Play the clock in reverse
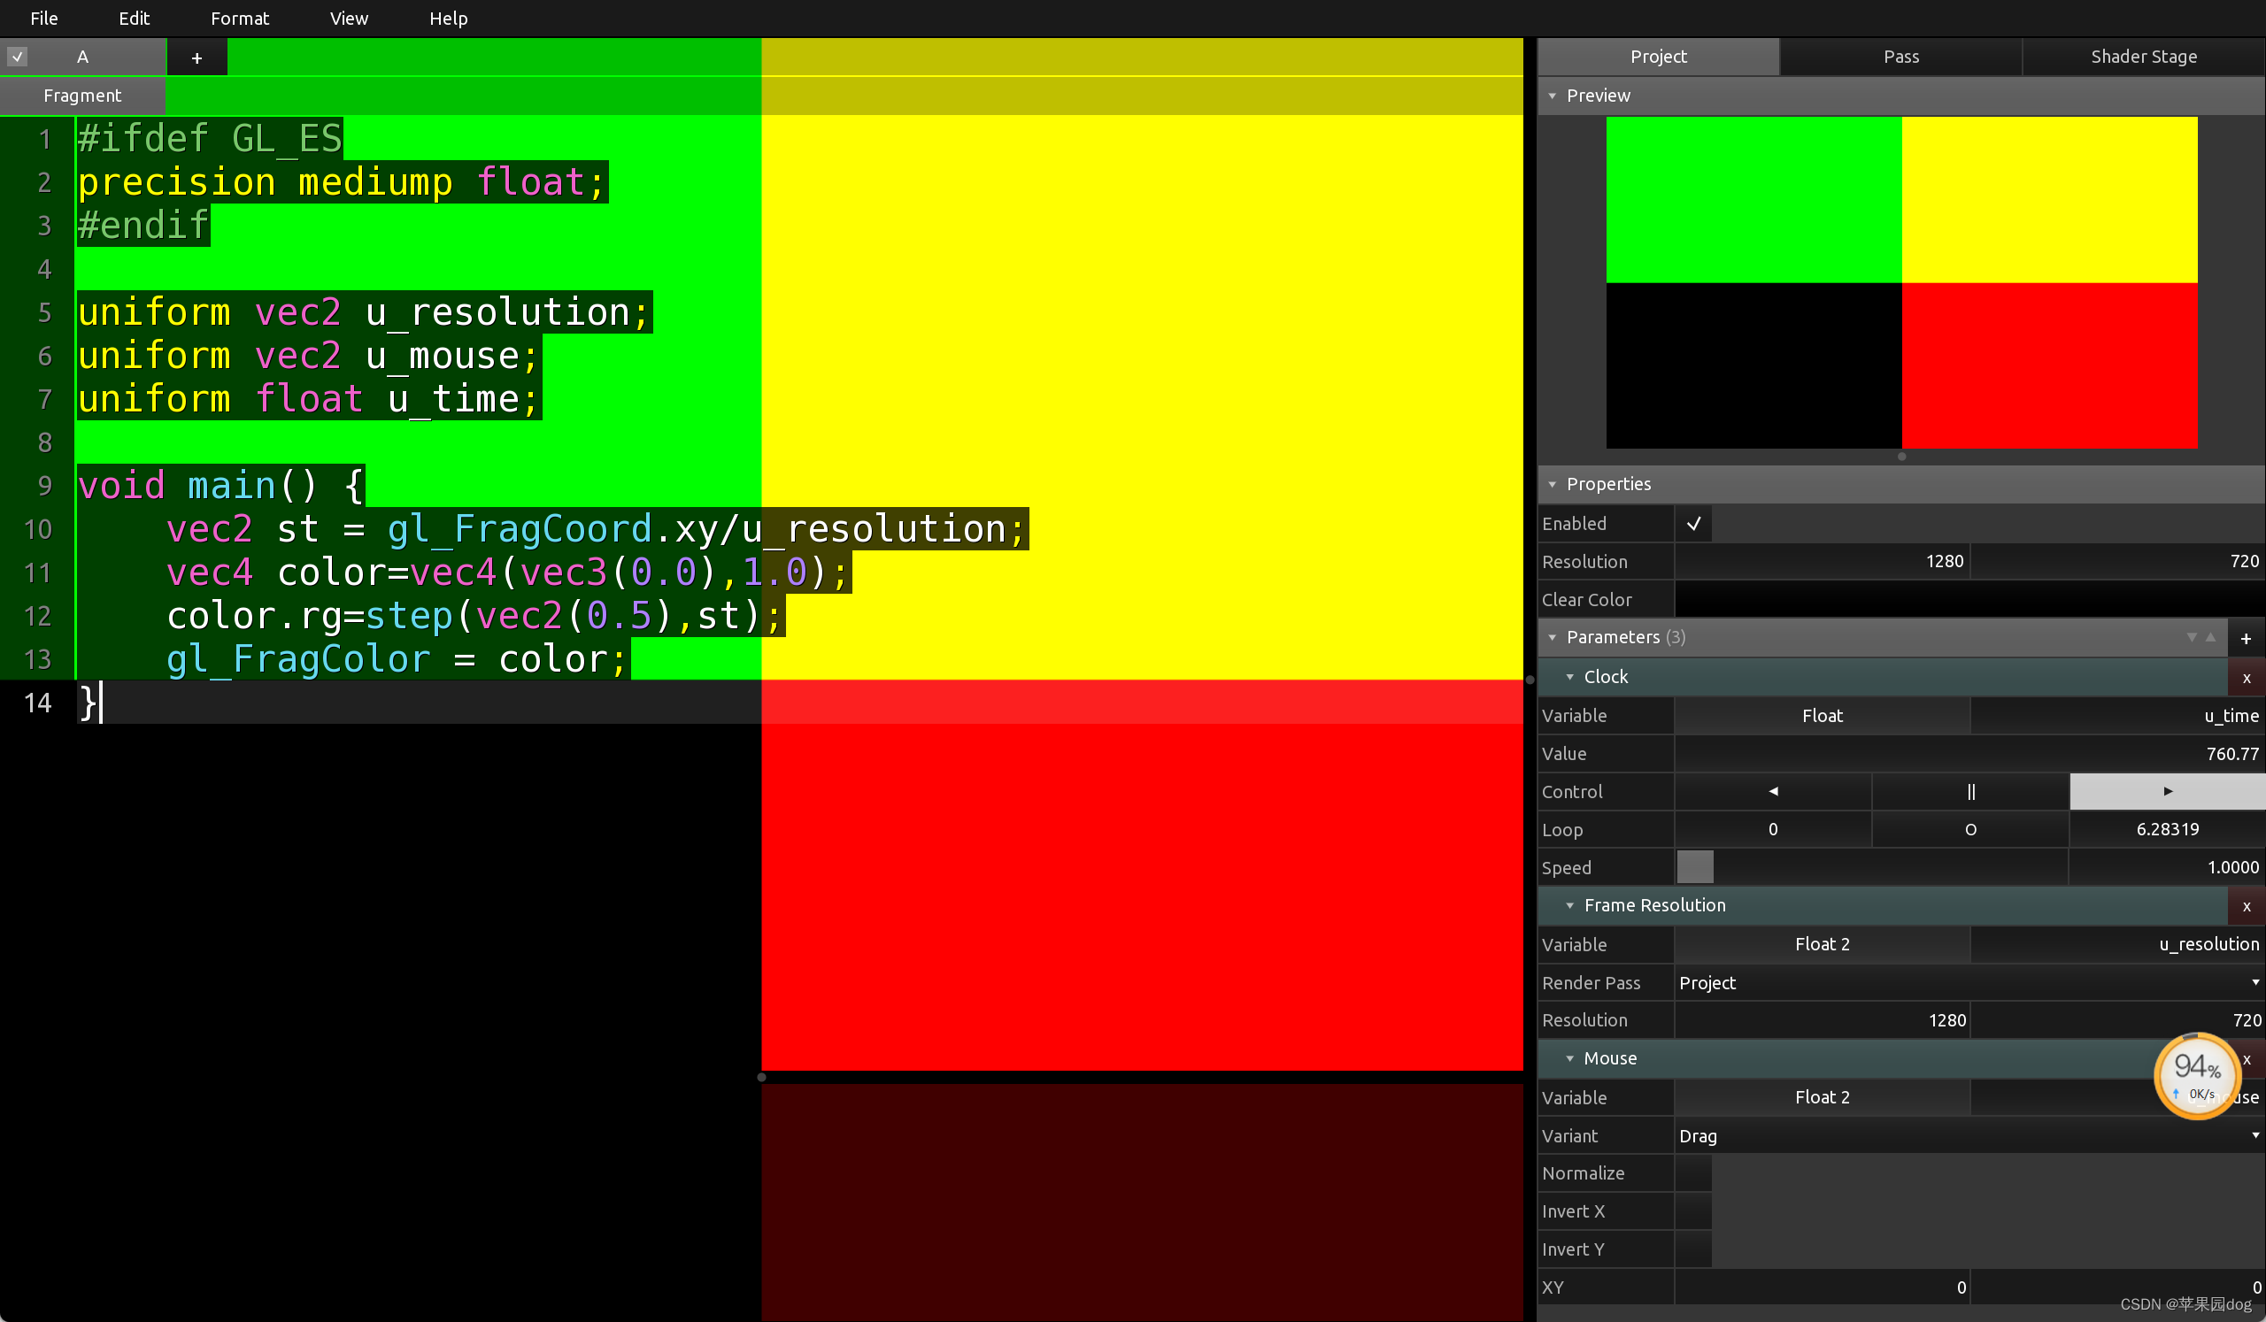2266x1322 pixels. click(x=1772, y=792)
